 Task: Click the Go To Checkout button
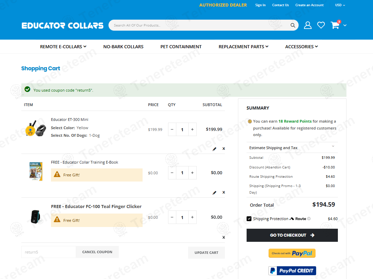292,235
